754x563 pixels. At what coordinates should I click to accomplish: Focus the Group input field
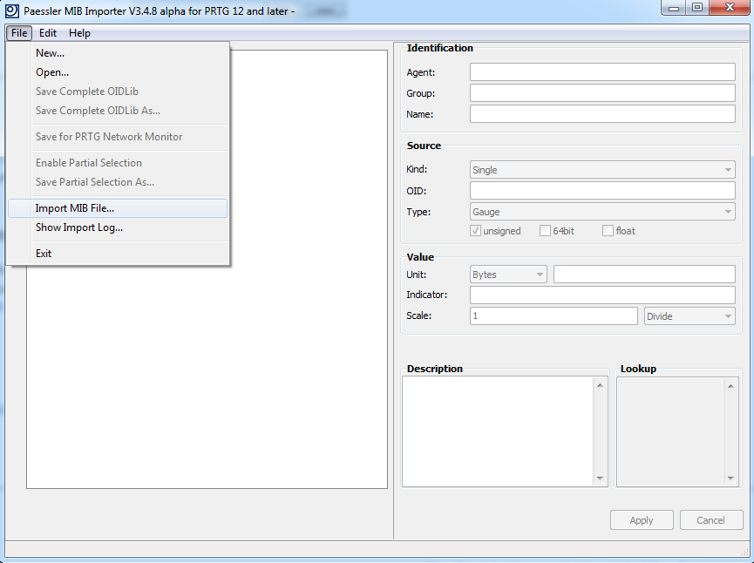coord(602,92)
